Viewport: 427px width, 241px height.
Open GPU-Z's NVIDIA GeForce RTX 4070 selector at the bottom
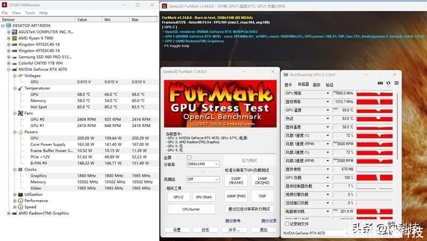(x=313, y=233)
